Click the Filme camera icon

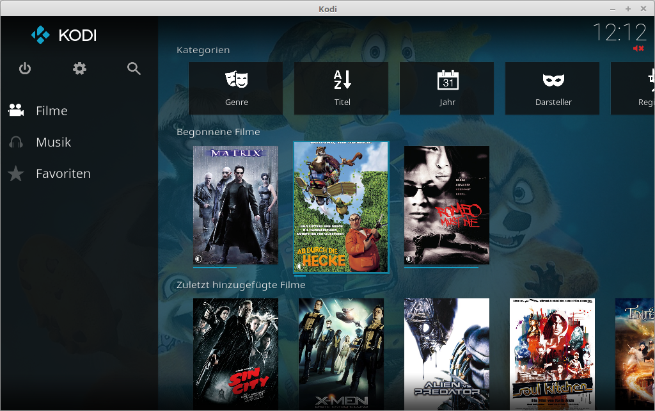point(16,110)
